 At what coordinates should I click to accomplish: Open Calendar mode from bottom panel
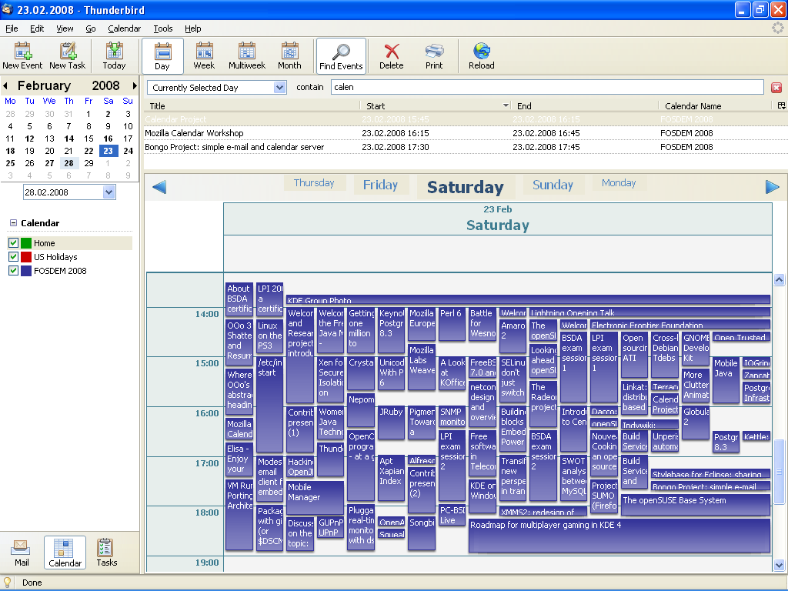[65, 553]
